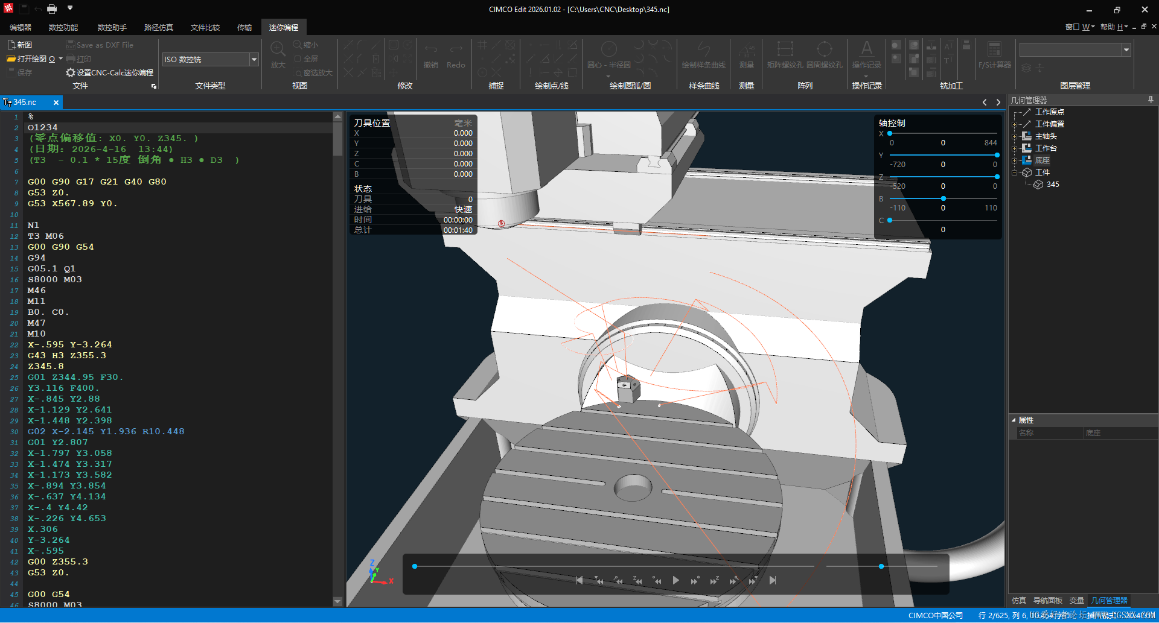
Task: Select the 345 workpiece tree item
Action: [1053, 185]
